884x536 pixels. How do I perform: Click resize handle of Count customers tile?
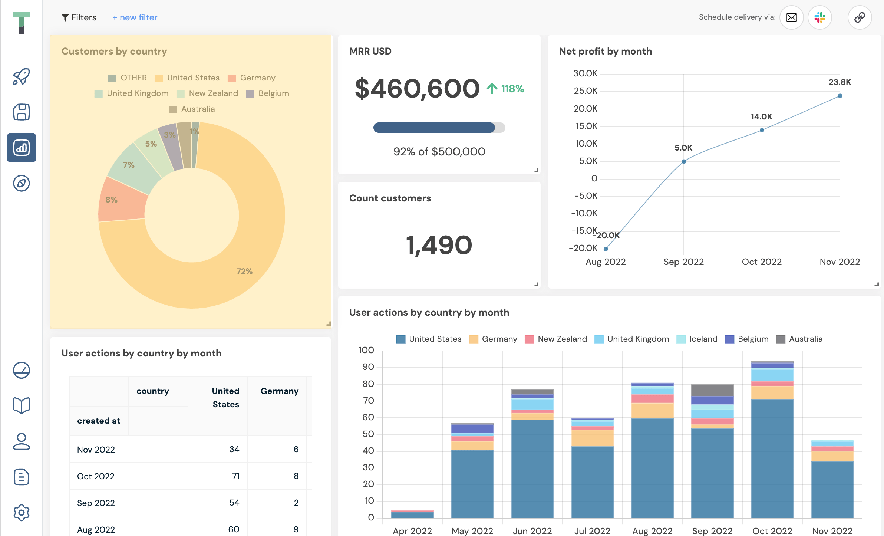click(536, 285)
